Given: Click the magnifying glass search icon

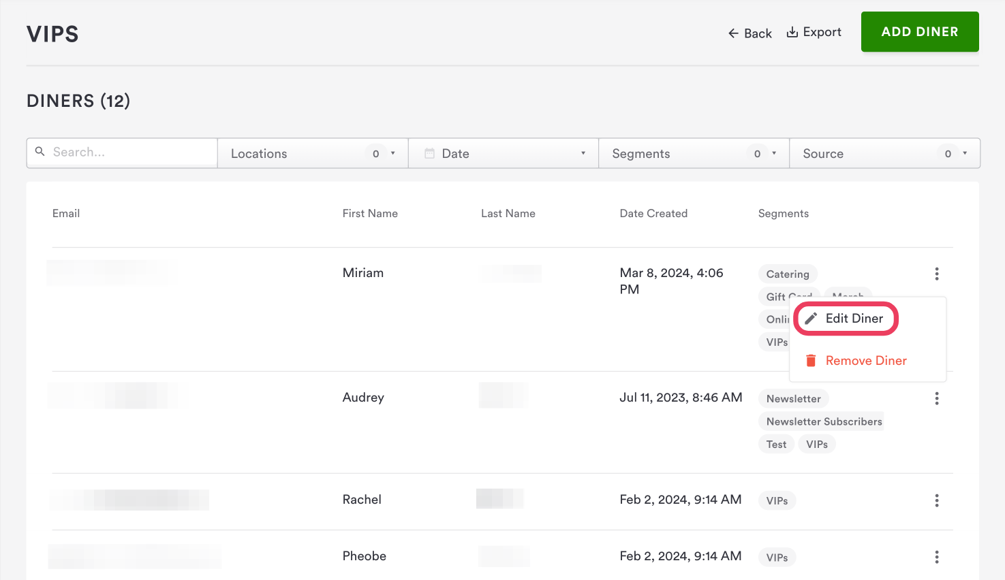Looking at the screenshot, I should tap(40, 152).
